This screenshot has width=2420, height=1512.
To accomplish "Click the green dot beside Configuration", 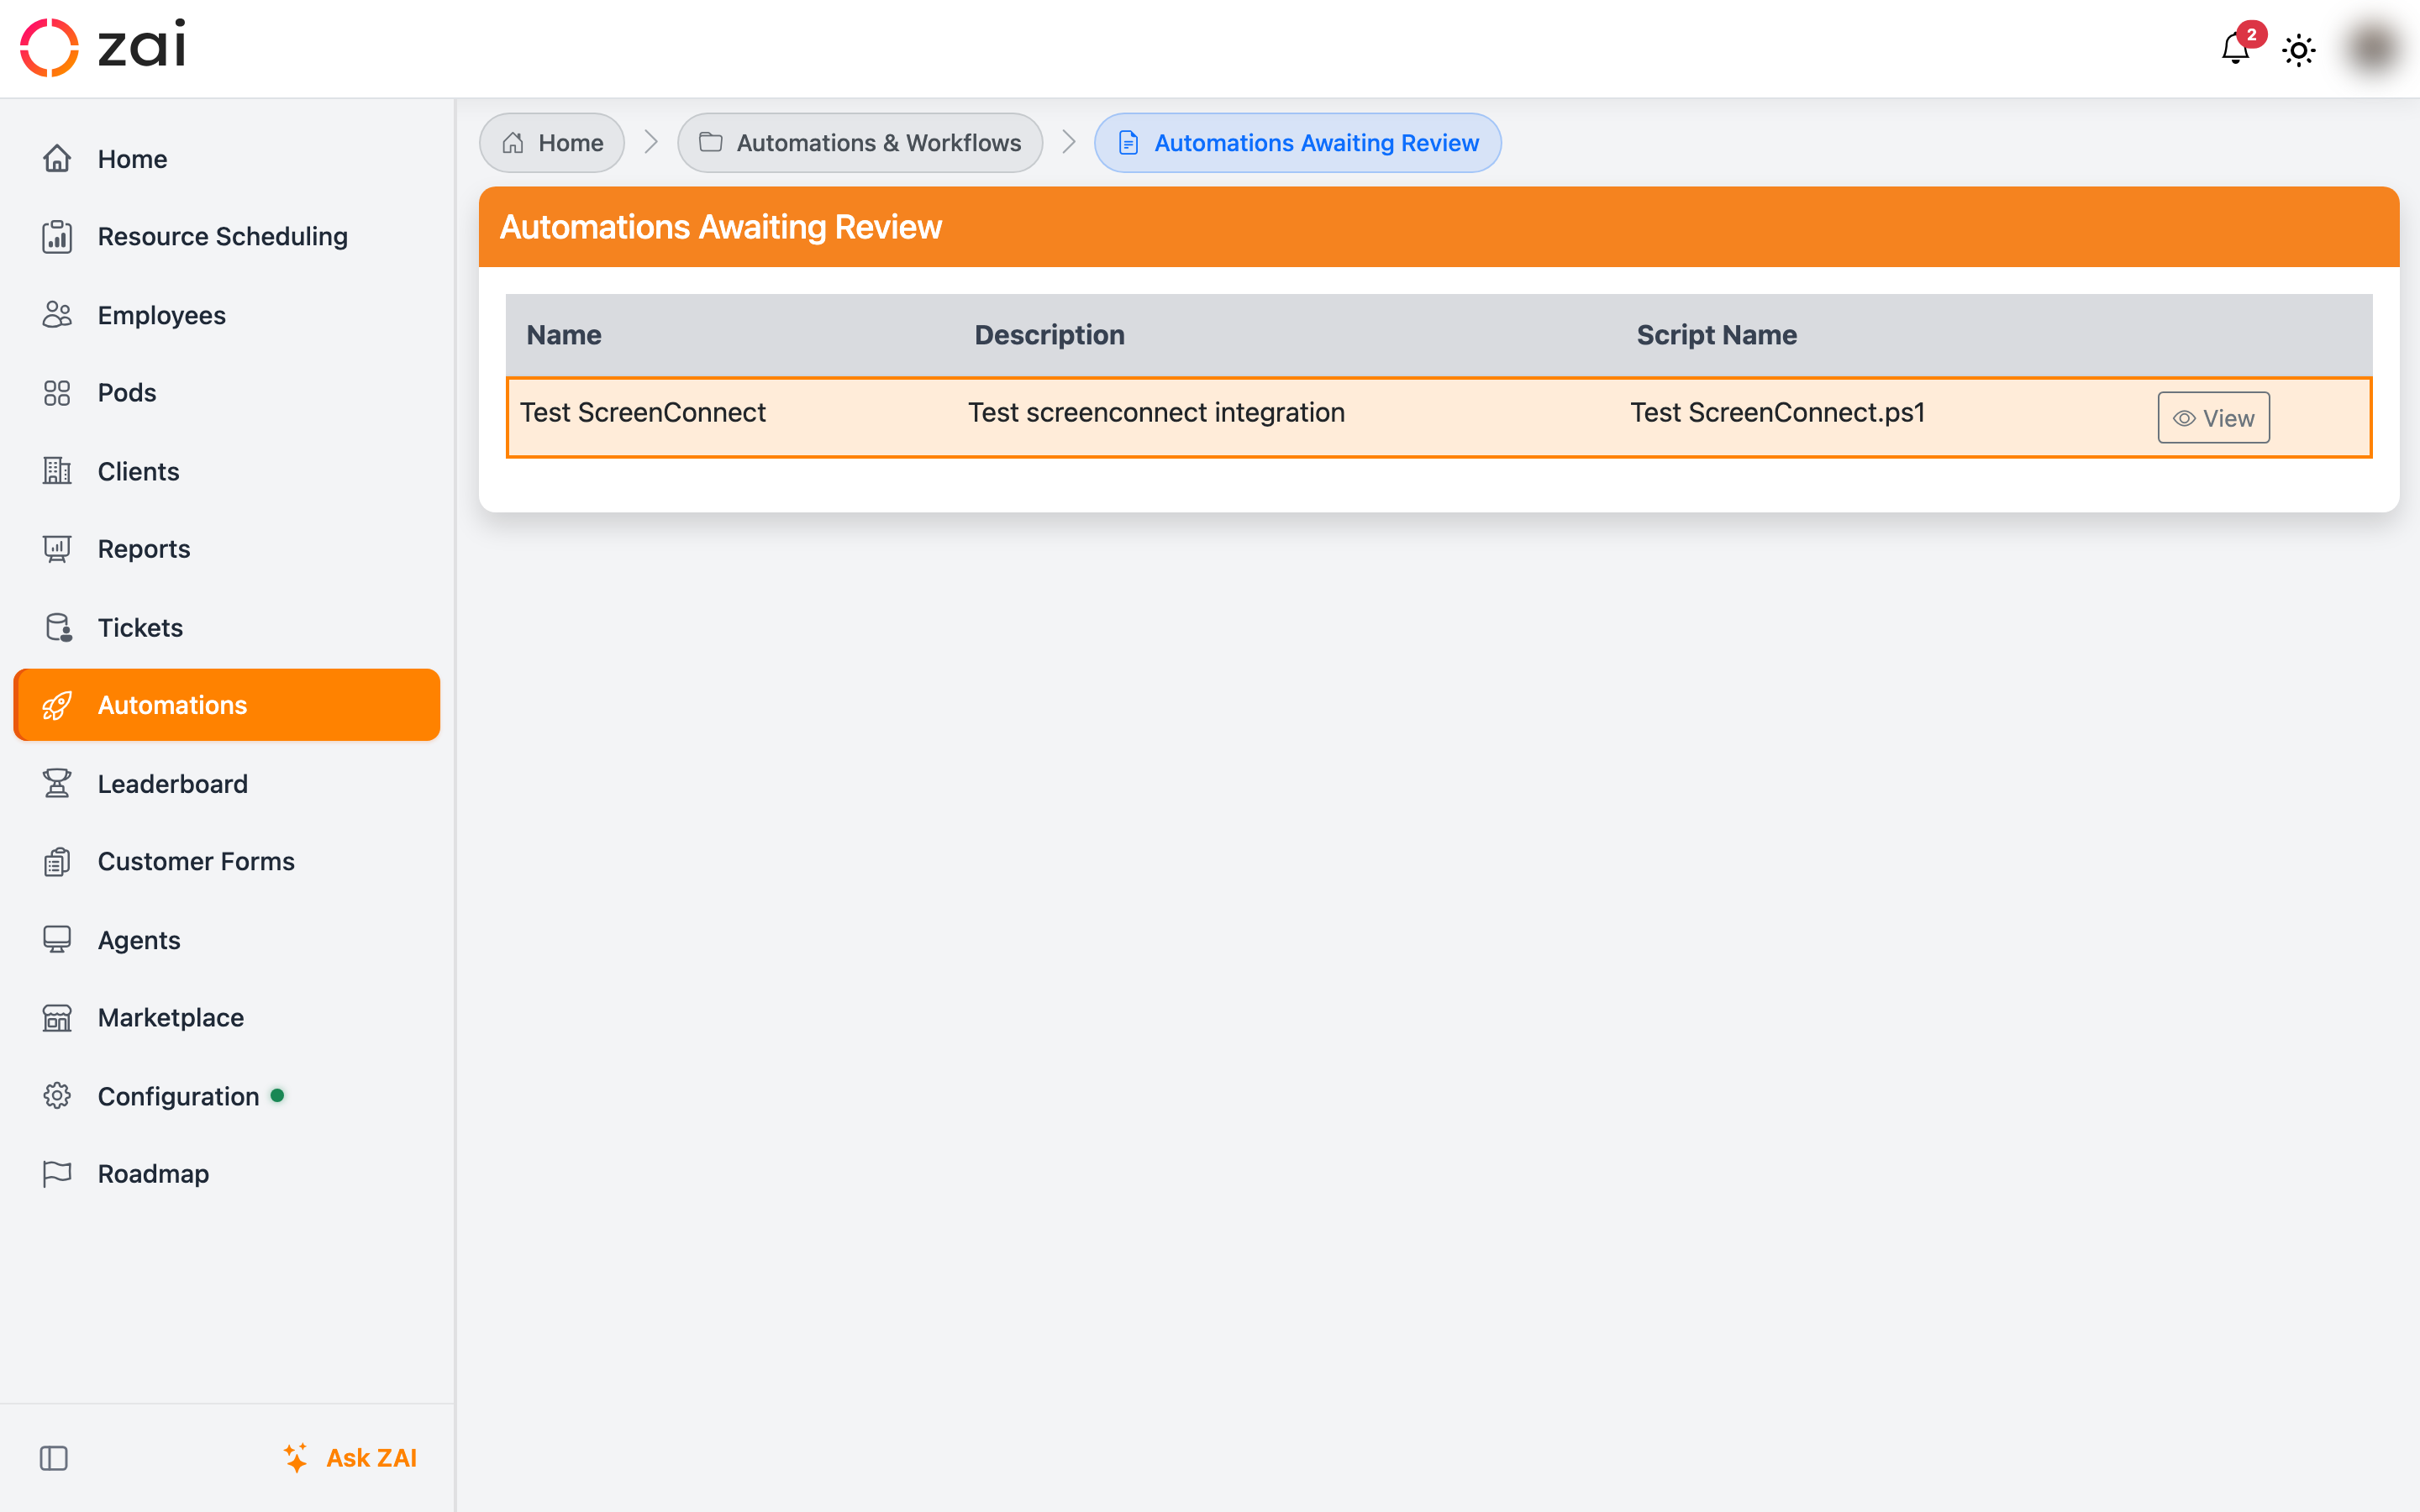I will point(278,1095).
